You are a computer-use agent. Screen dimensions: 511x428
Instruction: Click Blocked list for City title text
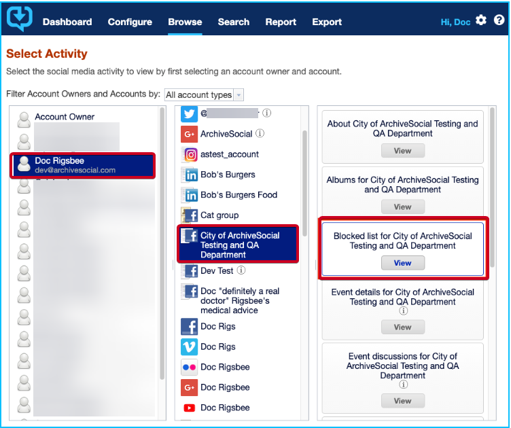[x=403, y=240]
